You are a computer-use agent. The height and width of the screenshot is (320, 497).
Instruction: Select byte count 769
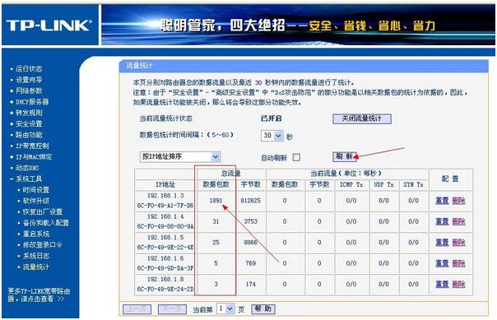click(x=251, y=263)
